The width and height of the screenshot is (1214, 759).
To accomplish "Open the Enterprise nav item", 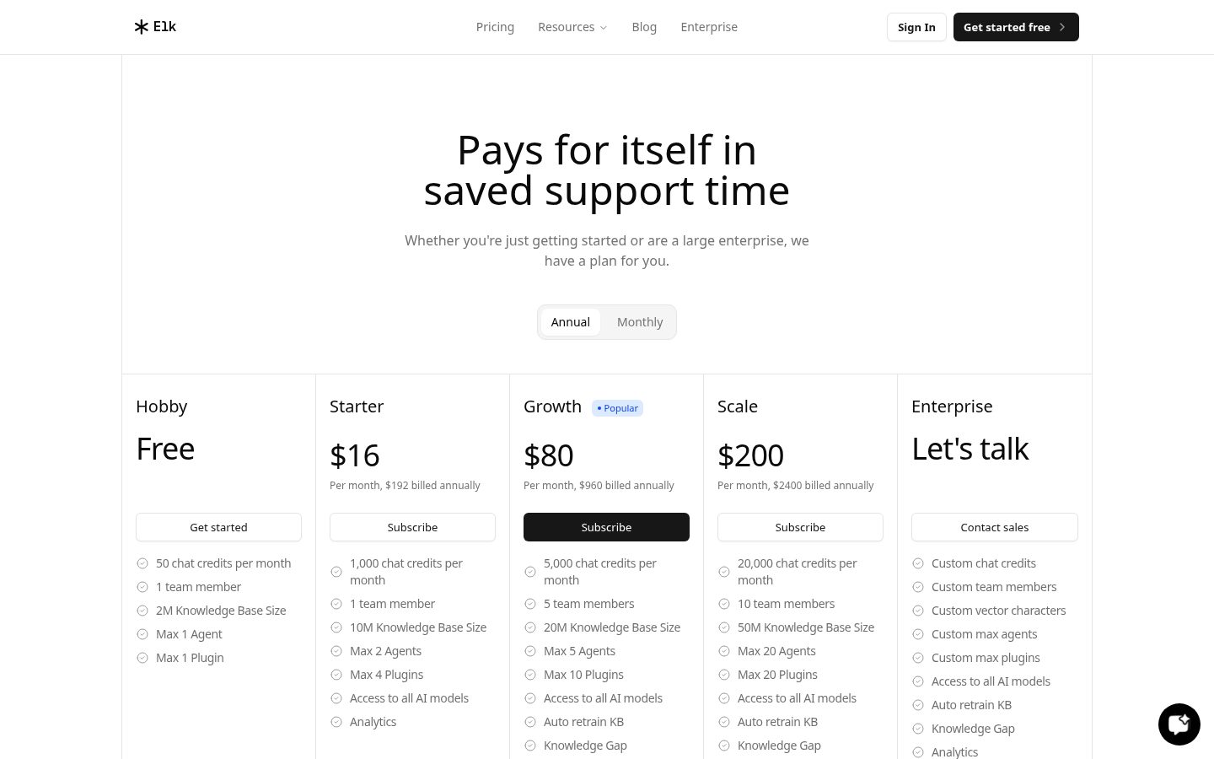I will 709,27.
